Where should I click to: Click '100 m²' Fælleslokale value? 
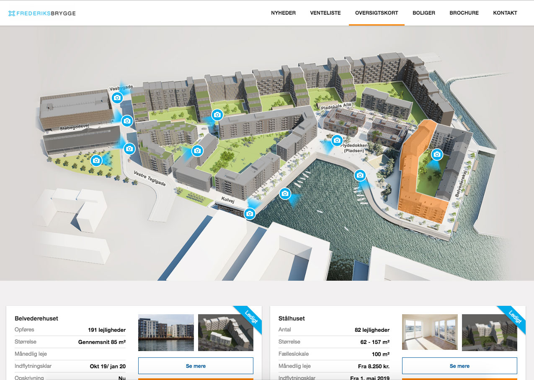click(381, 354)
